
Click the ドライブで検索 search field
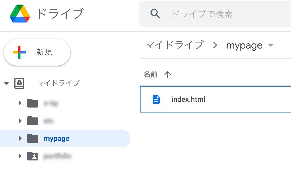point(216,14)
